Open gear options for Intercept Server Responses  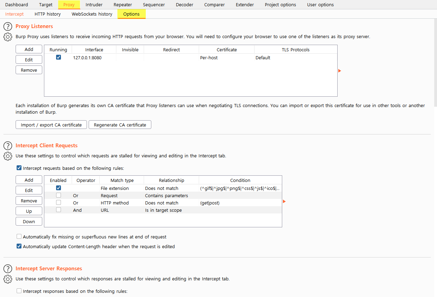(x=8, y=279)
